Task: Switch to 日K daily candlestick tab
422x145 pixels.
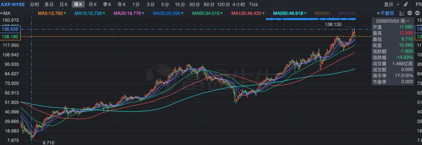Action: click(x=64, y=5)
